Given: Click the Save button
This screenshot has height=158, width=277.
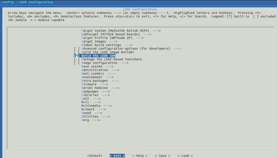Looking at the screenshot, I should (162, 156).
